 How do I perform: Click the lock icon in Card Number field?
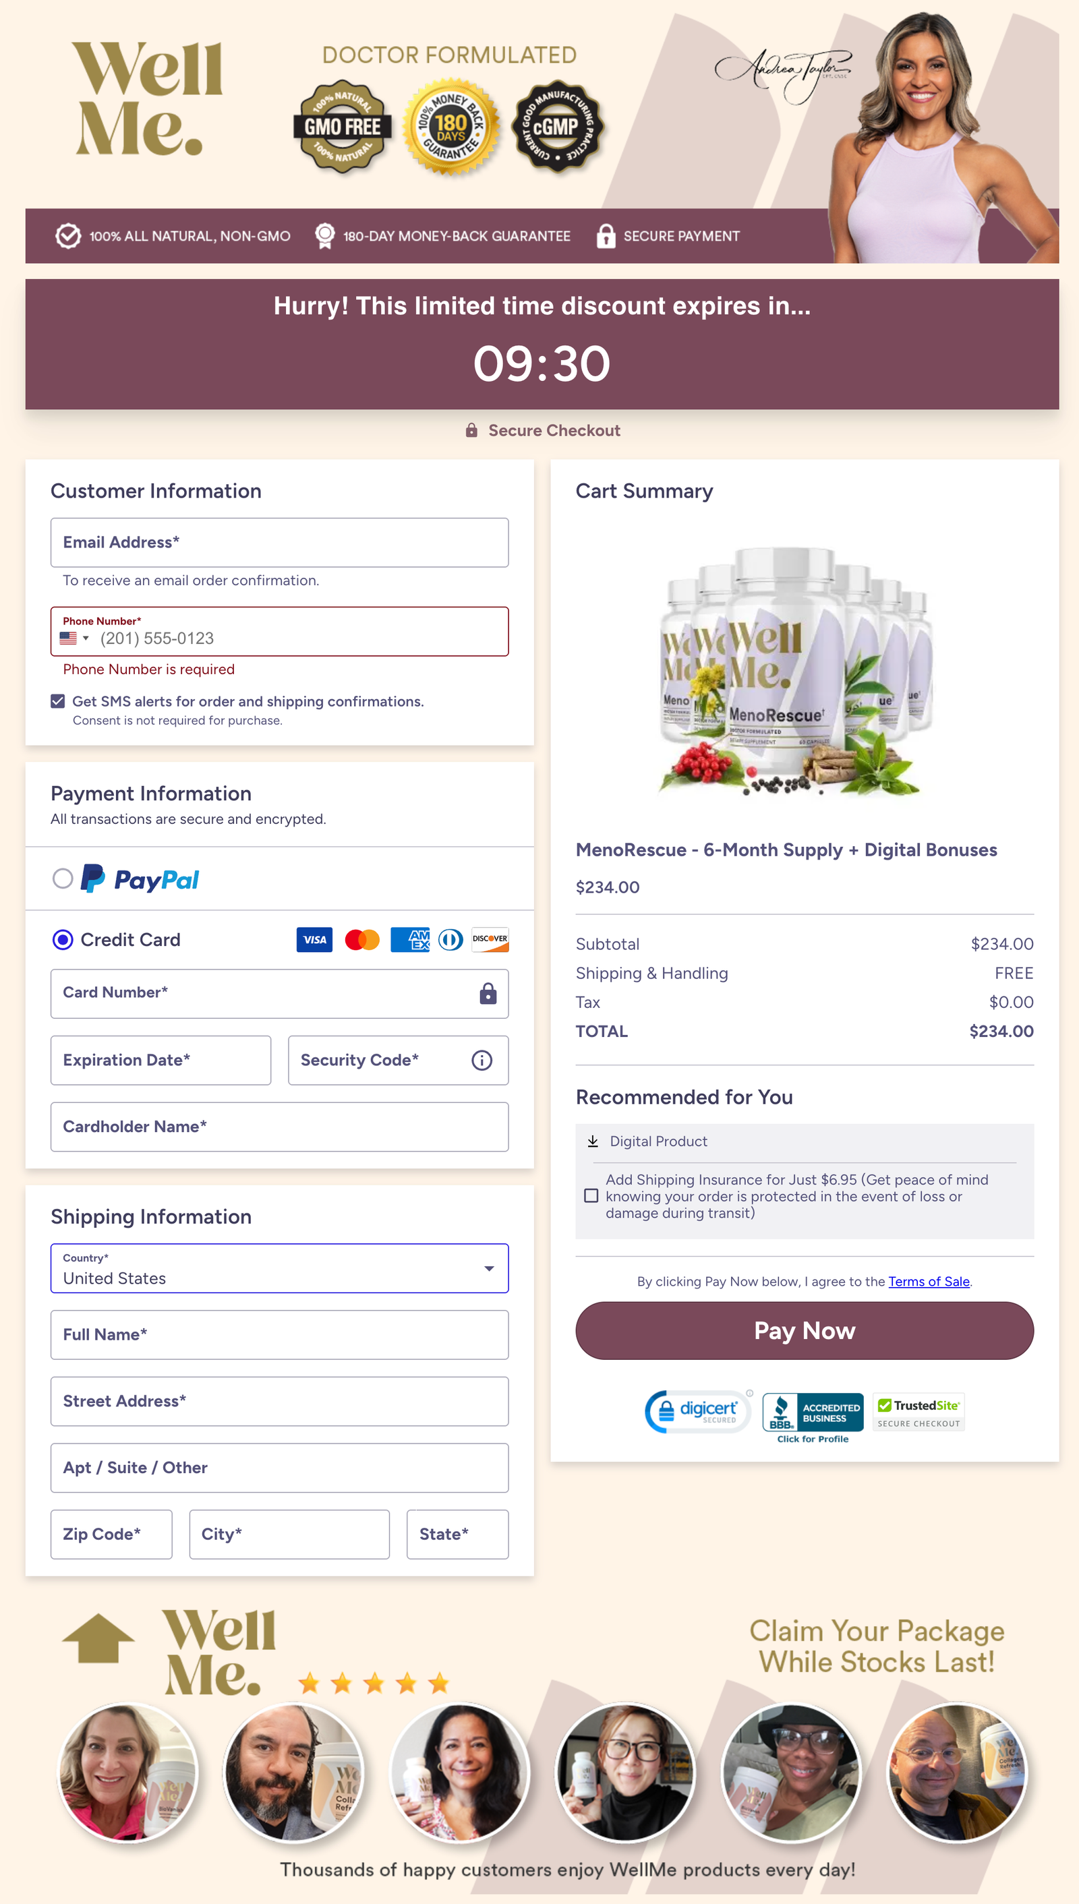click(488, 994)
